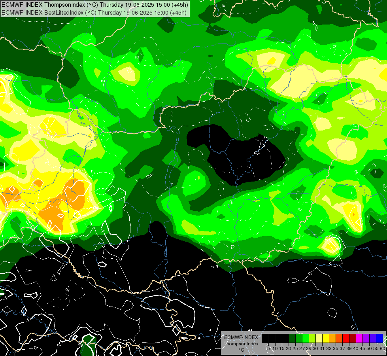Click the pure yellow 31–33 legend swatch

pos(326,338)
